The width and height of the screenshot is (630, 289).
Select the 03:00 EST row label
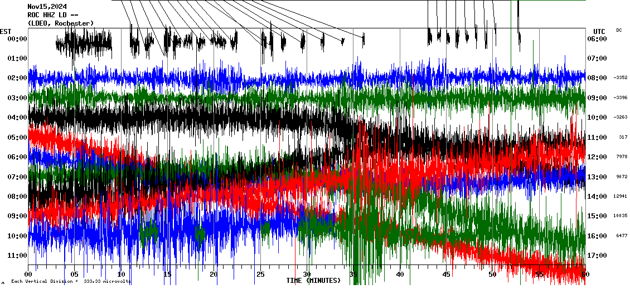click(17, 98)
